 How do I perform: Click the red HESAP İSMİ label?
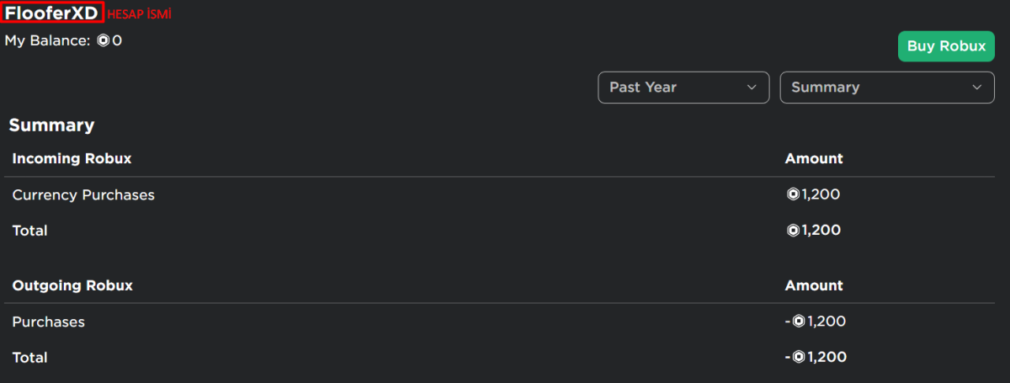tap(139, 14)
